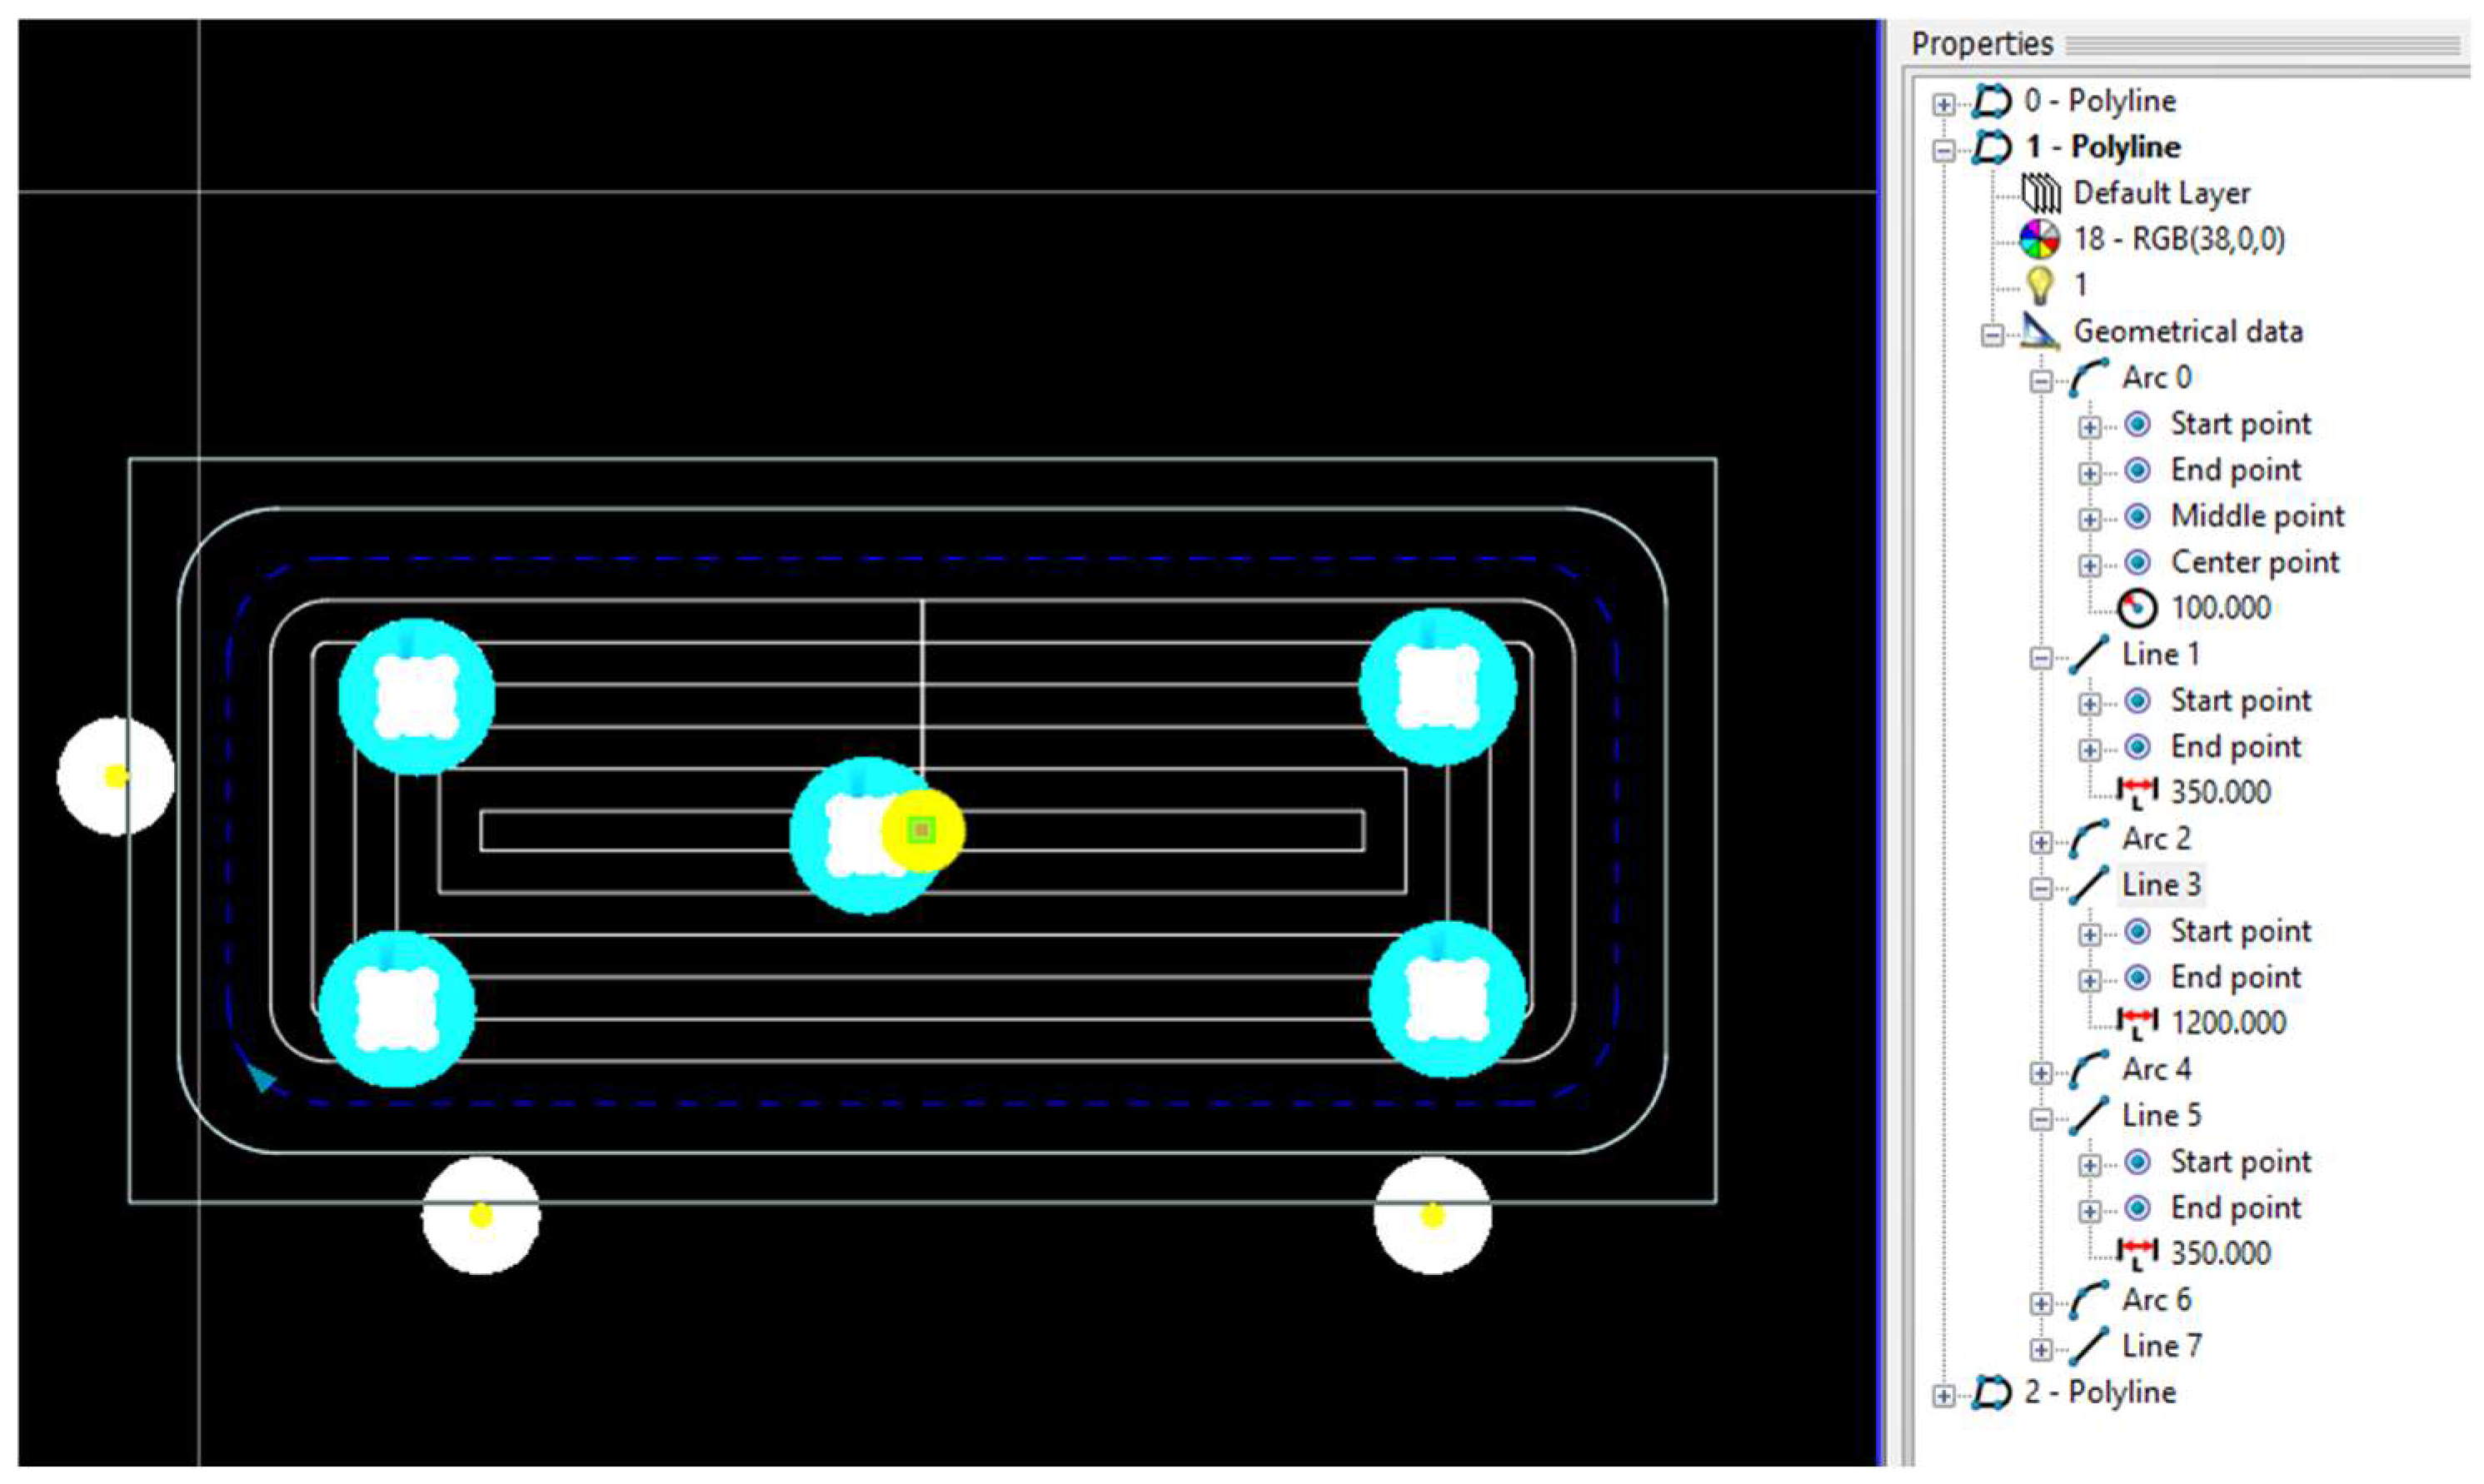
Task: Click the Geometrical data triangle icon
Action: pos(2039,331)
